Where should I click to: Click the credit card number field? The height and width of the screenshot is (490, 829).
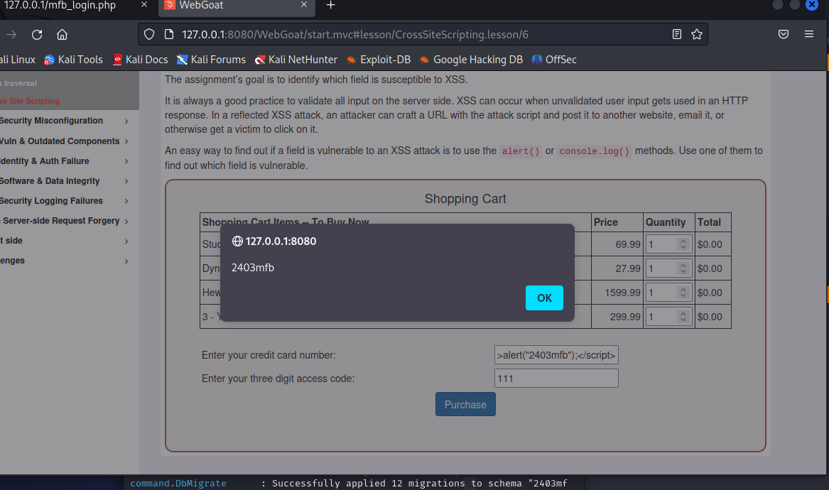556,355
